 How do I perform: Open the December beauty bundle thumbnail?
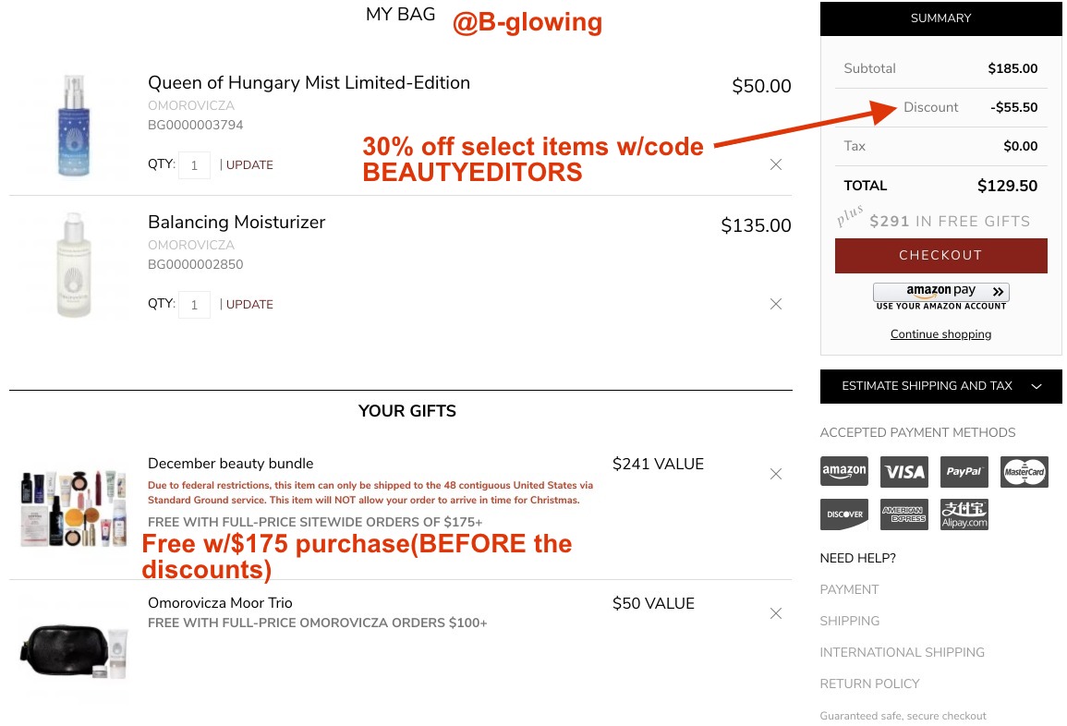(x=74, y=508)
